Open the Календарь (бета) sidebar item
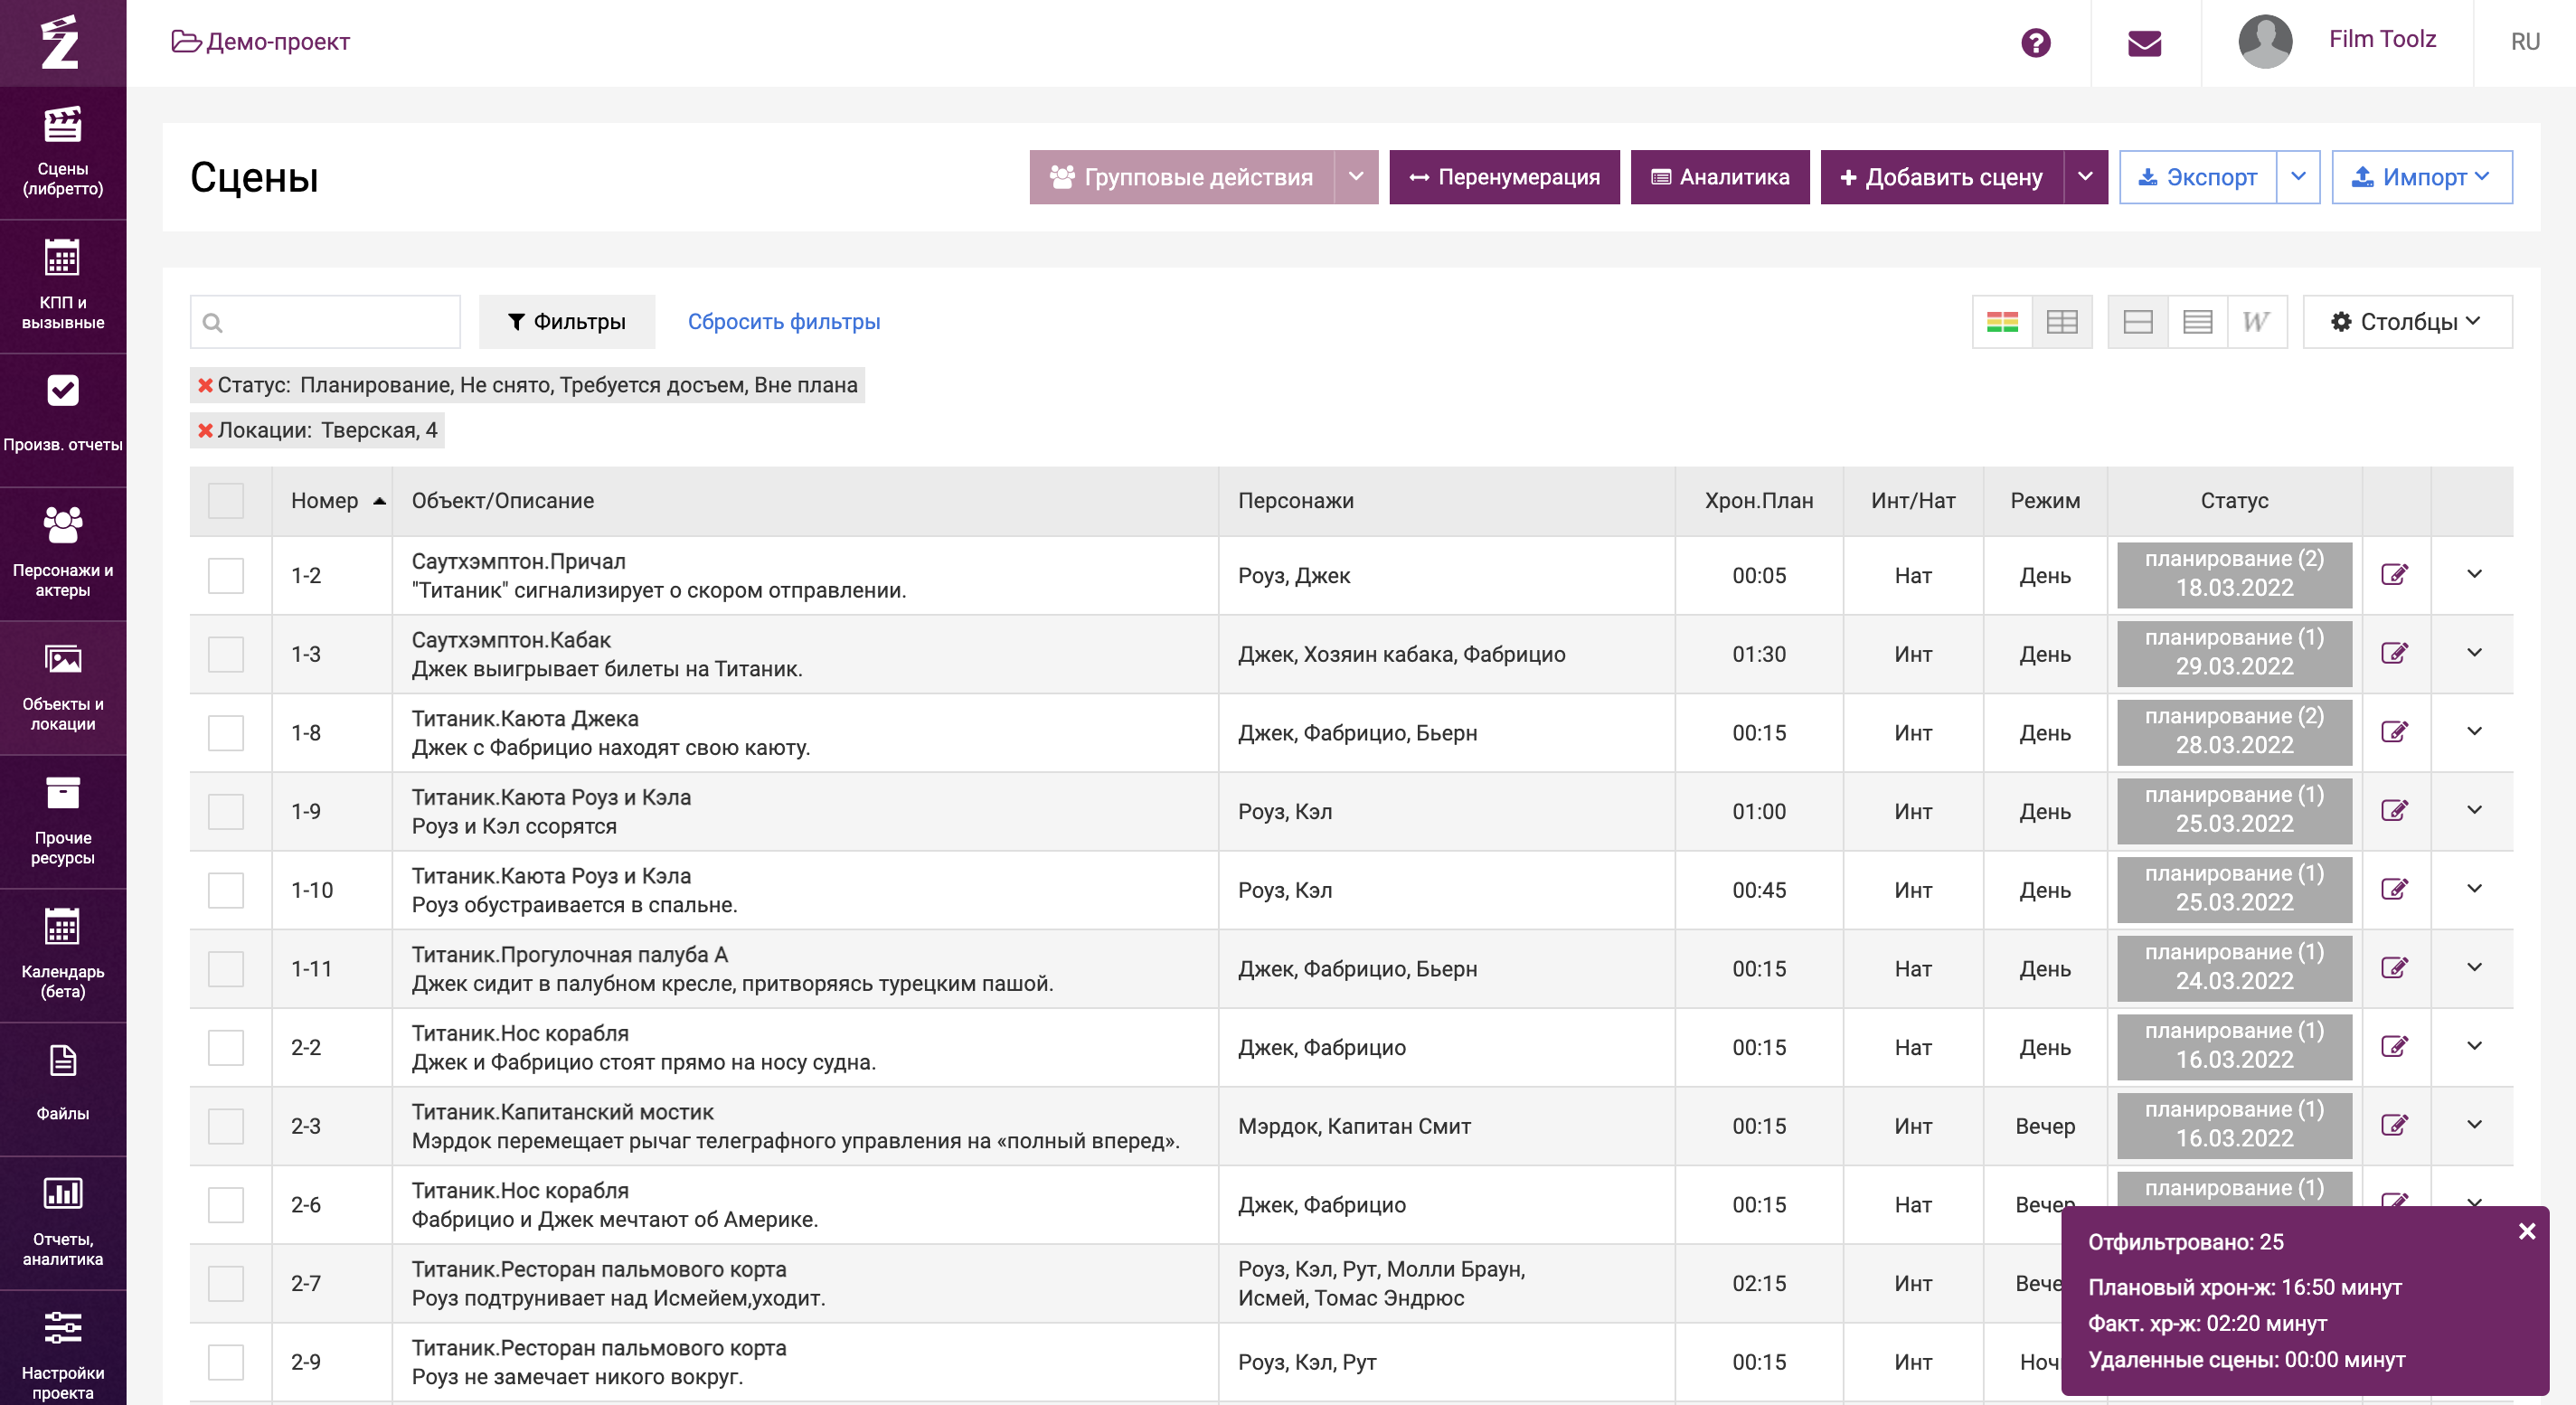 tap(63, 954)
